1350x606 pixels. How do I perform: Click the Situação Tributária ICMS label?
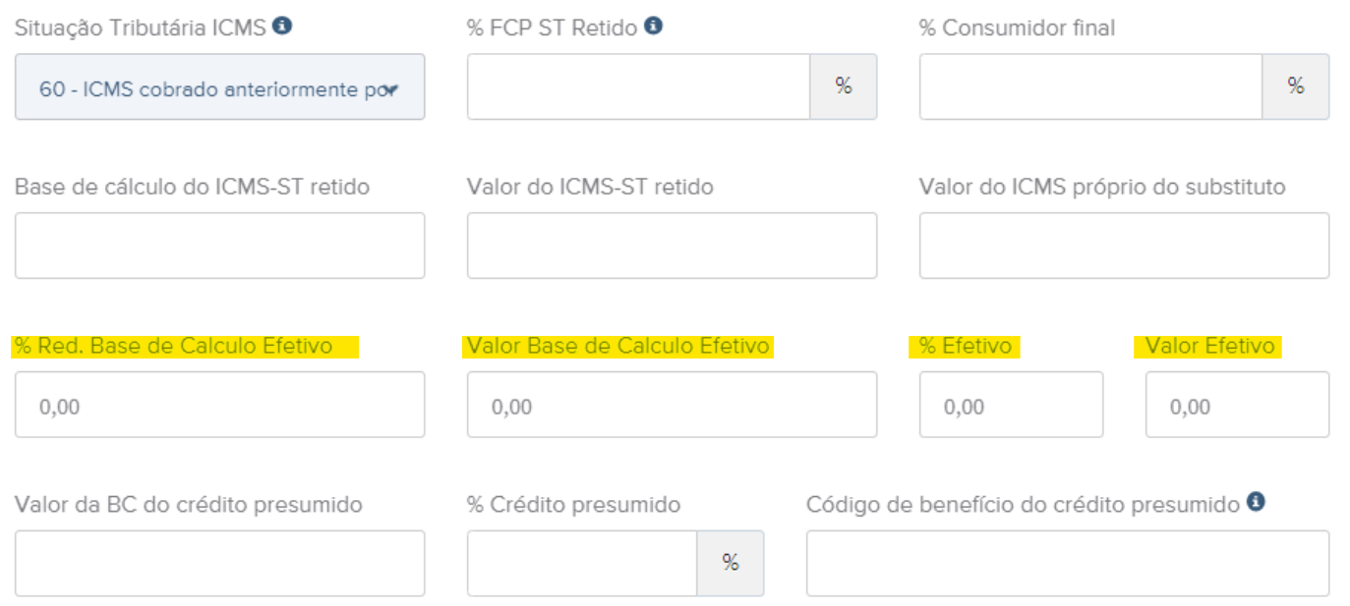point(140,28)
